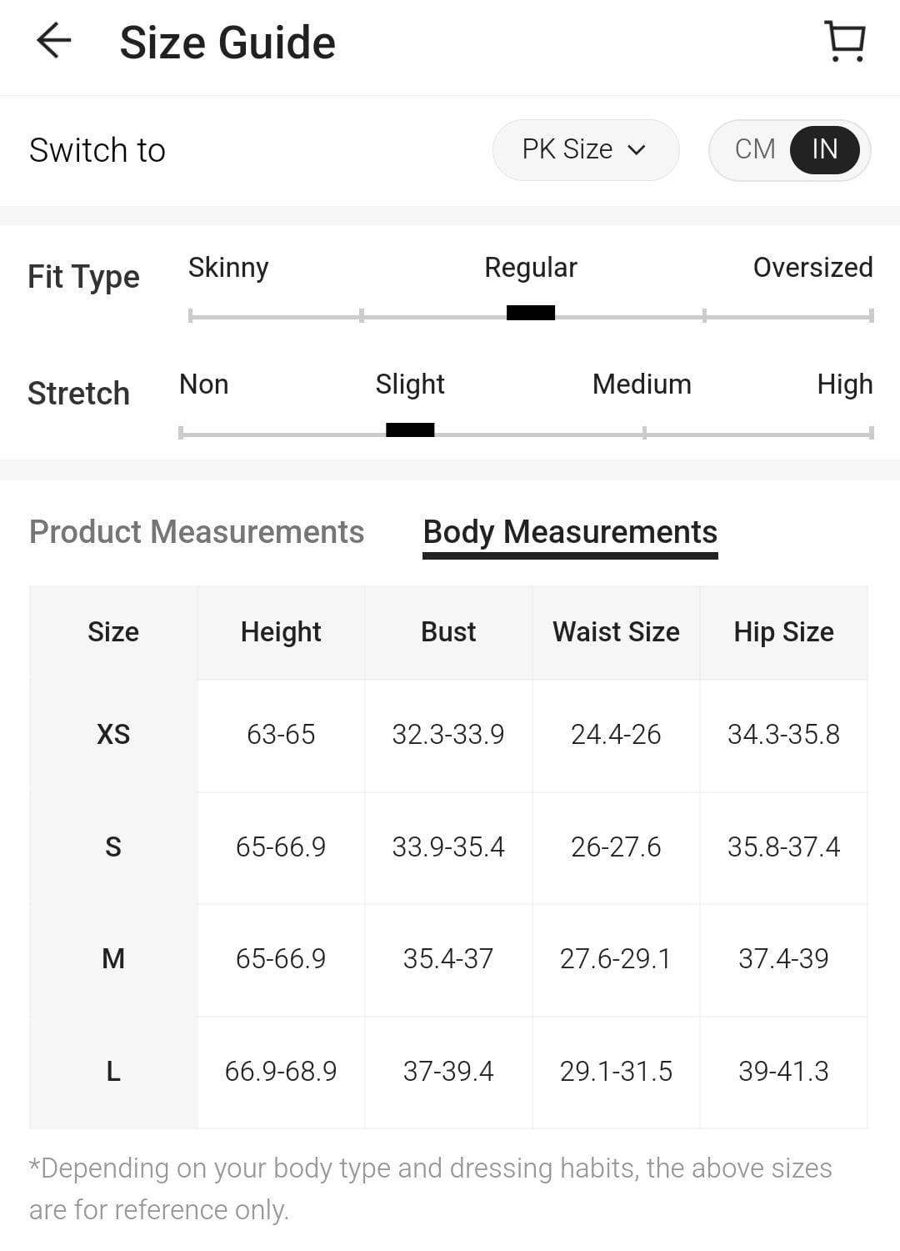
Task: Select the Body Measurements tab
Action: pos(570,532)
